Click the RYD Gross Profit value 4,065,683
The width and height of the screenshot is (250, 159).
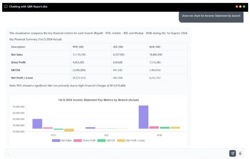tap(78, 62)
